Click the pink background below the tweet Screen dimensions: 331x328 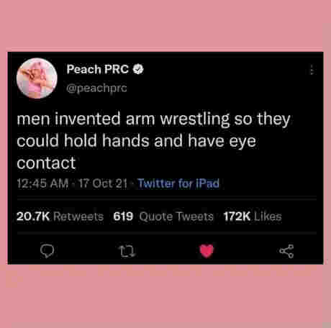[x=165, y=296]
